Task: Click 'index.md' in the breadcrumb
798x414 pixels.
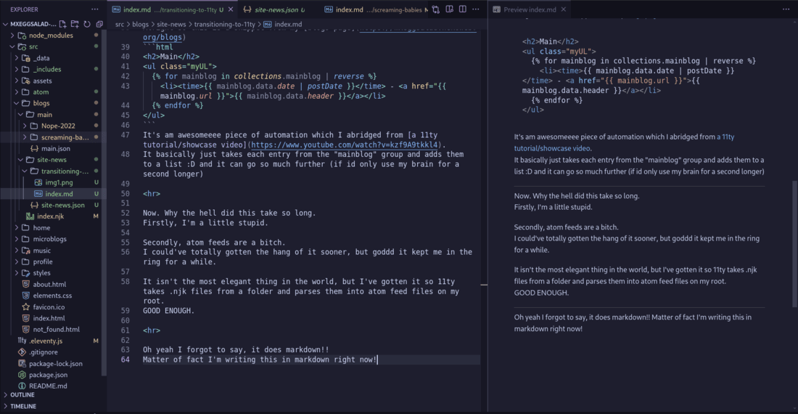Action: (x=283, y=24)
